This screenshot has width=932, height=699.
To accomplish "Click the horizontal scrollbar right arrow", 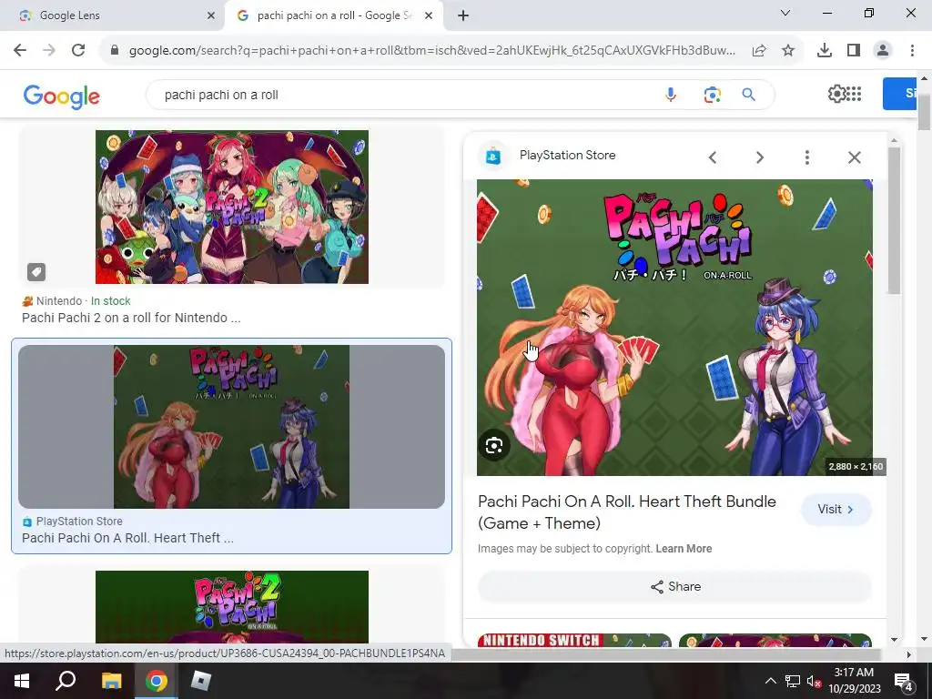I will (908, 654).
